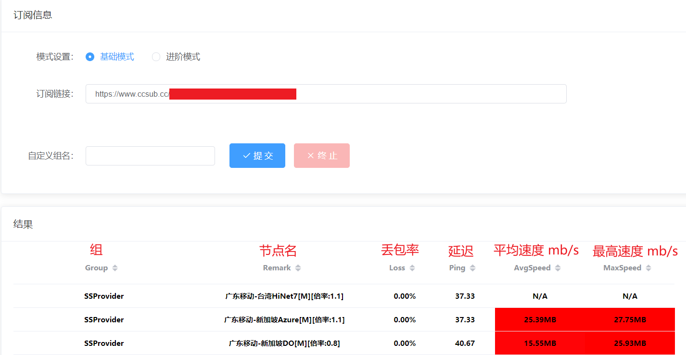686x355 pixels.
Task: Sort by Remark column arrows icon
Action: point(298,268)
